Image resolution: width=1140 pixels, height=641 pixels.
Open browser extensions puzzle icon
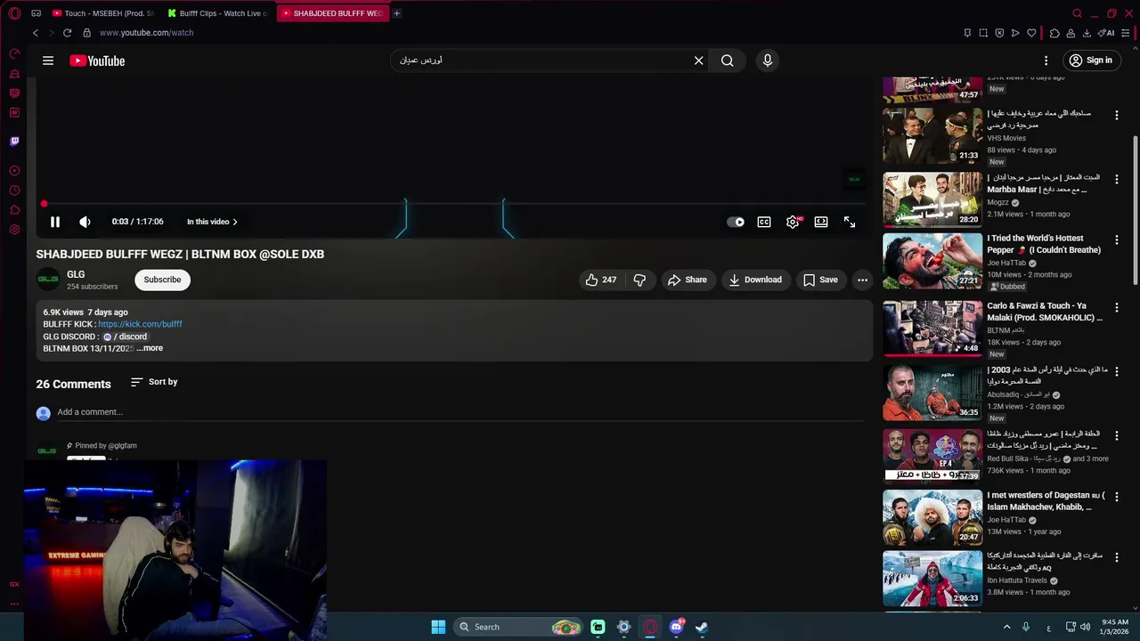coord(1054,33)
